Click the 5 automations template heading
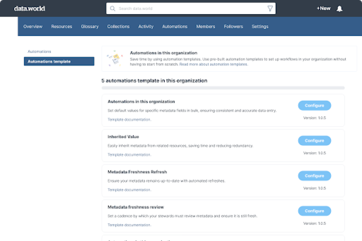Image resolution: width=362 pixels, height=241 pixels. (x=154, y=81)
